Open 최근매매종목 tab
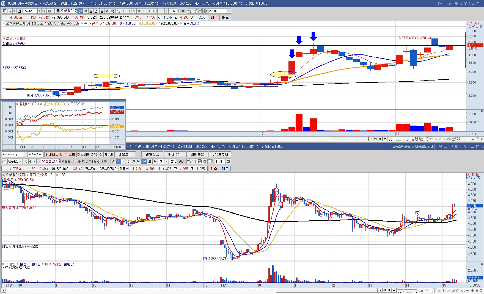 87,154
